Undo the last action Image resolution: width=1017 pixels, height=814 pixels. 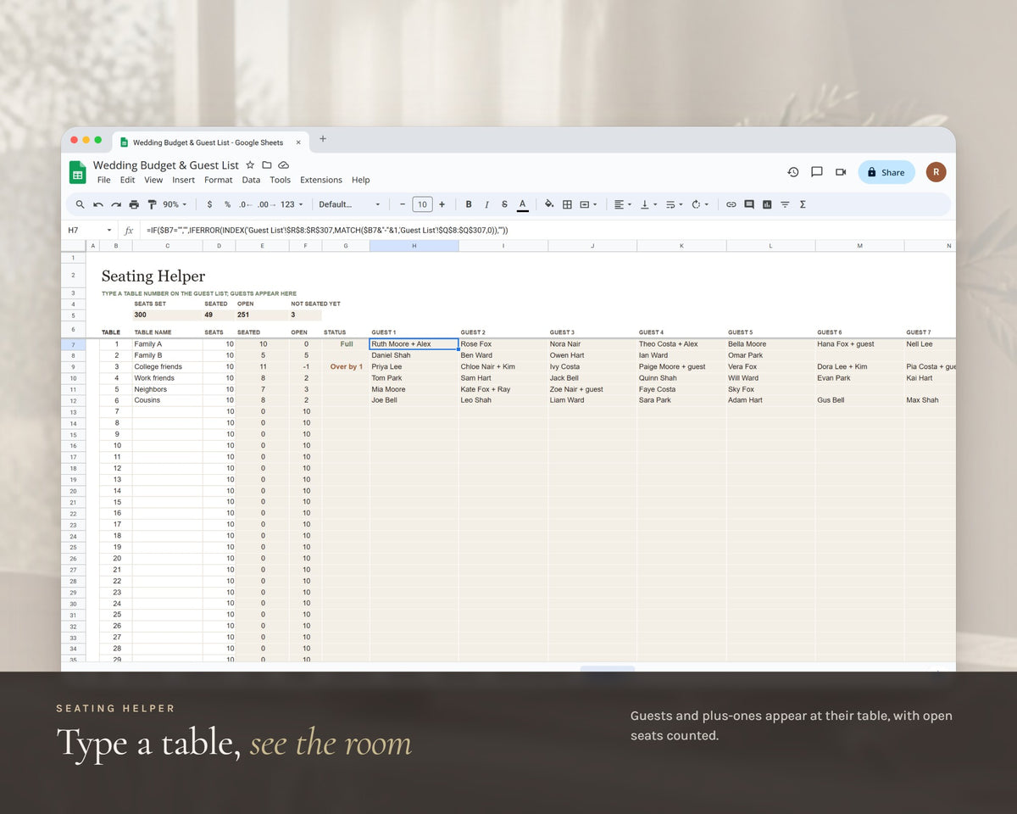coord(98,204)
